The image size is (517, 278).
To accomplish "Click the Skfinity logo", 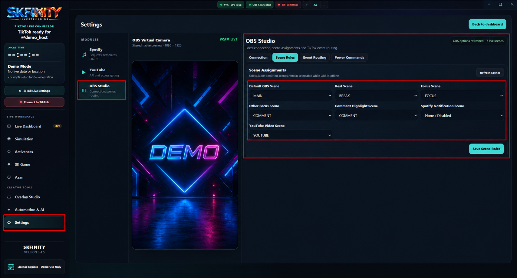I will click(x=34, y=14).
